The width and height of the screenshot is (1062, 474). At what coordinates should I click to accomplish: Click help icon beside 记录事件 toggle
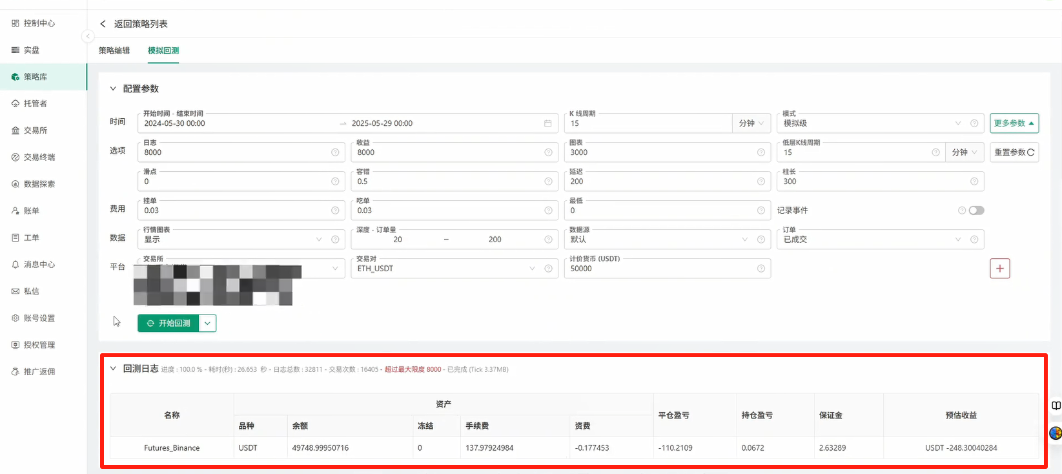click(x=962, y=211)
